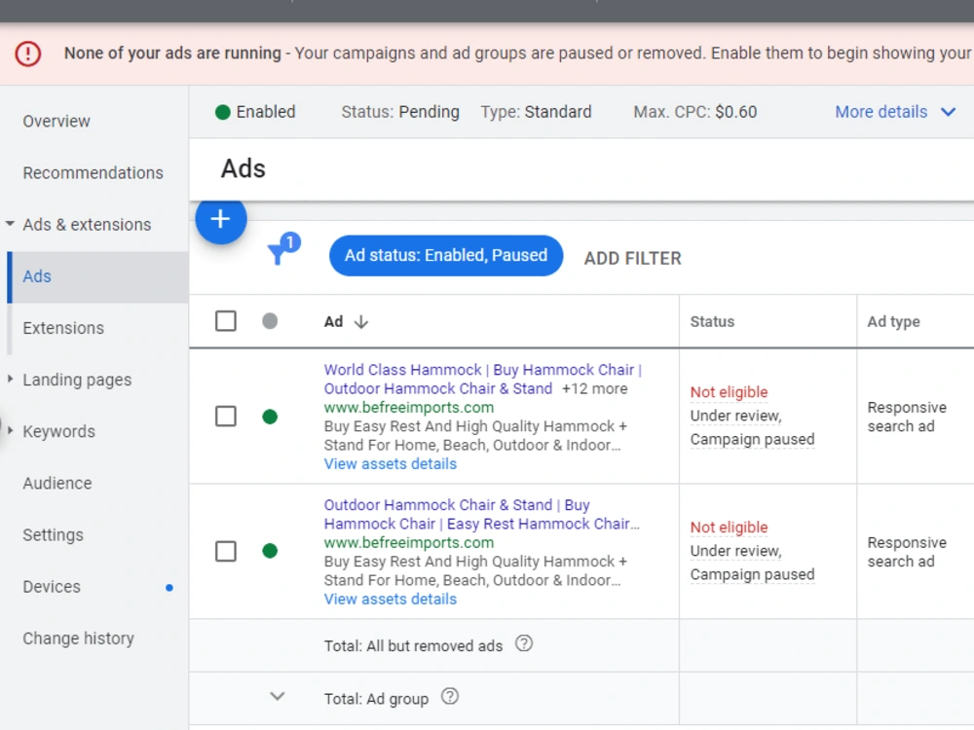
Task: Check the select-all ads checkbox in header
Action: click(226, 321)
